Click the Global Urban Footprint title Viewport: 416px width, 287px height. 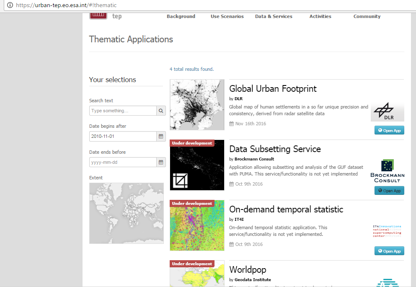pyautogui.click(x=273, y=88)
